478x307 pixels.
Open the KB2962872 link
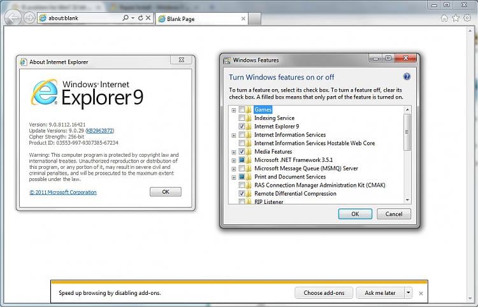(99, 131)
